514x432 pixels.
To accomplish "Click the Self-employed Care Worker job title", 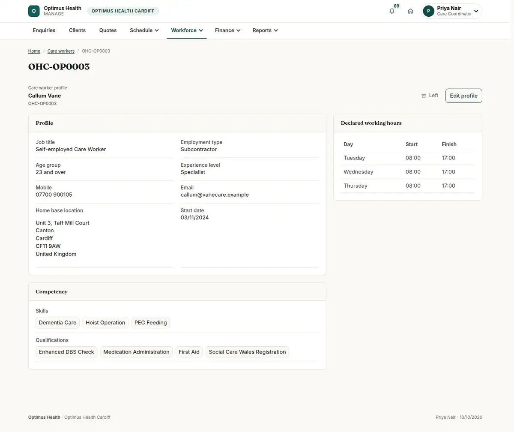I will [71, 150].
